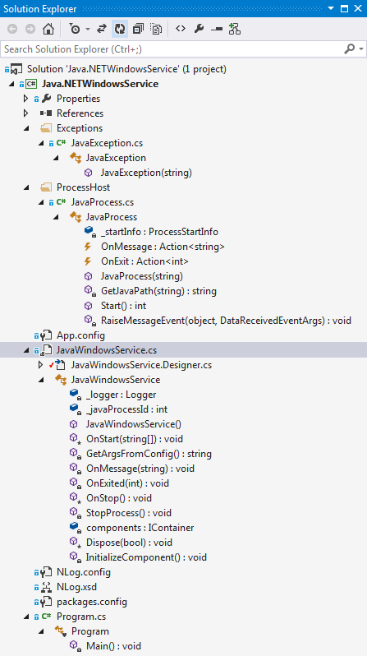Click the components field icon
Image resolution: width=367 pixels, height=656 pixels.
point(75,528)
